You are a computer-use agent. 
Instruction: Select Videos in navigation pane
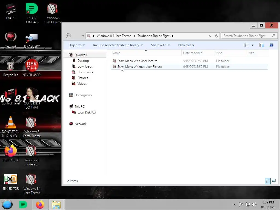tap(82, 84)
